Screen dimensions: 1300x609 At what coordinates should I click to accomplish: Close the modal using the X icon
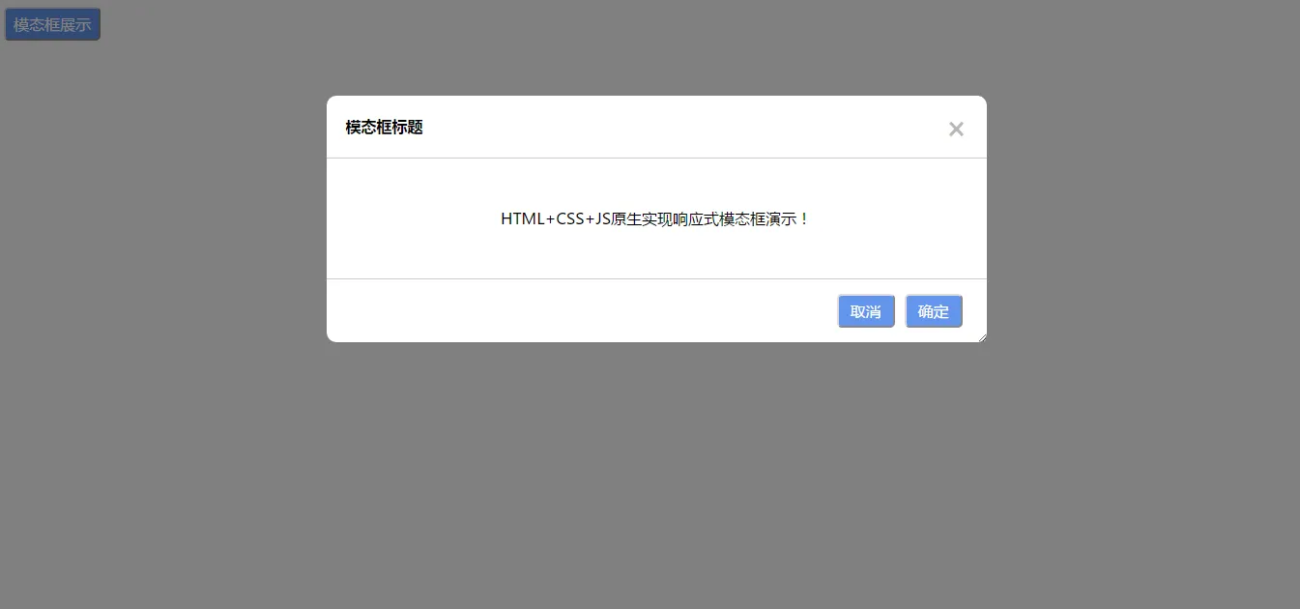coord(956,129)
